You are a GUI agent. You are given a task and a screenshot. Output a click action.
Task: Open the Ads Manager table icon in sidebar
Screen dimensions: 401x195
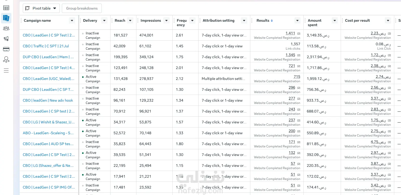click(x=6, y=8)
